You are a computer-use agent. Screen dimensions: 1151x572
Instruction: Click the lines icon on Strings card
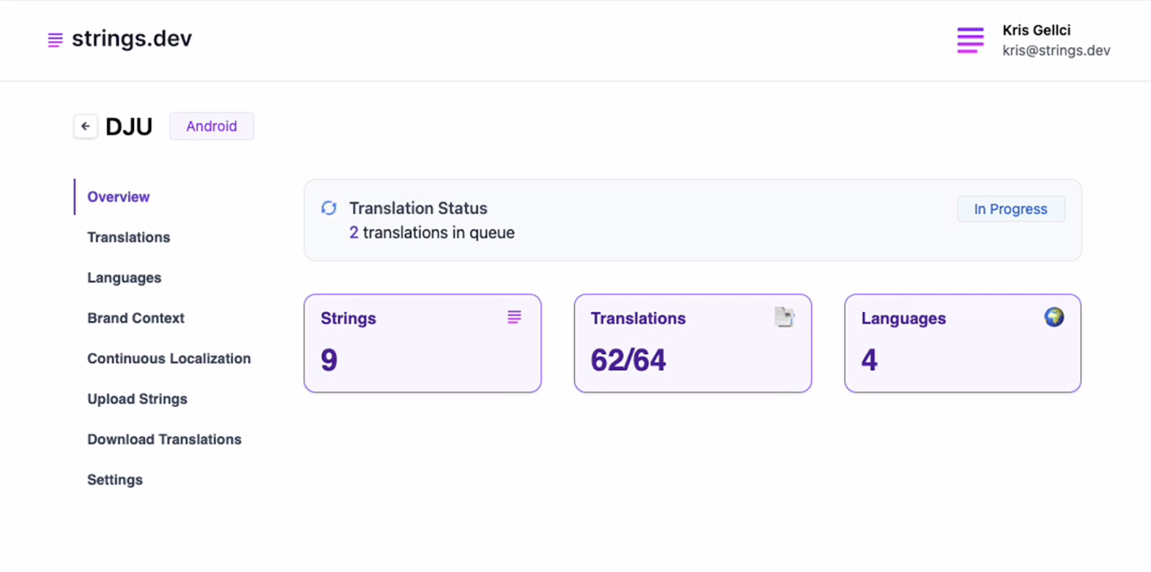[514, 317]
